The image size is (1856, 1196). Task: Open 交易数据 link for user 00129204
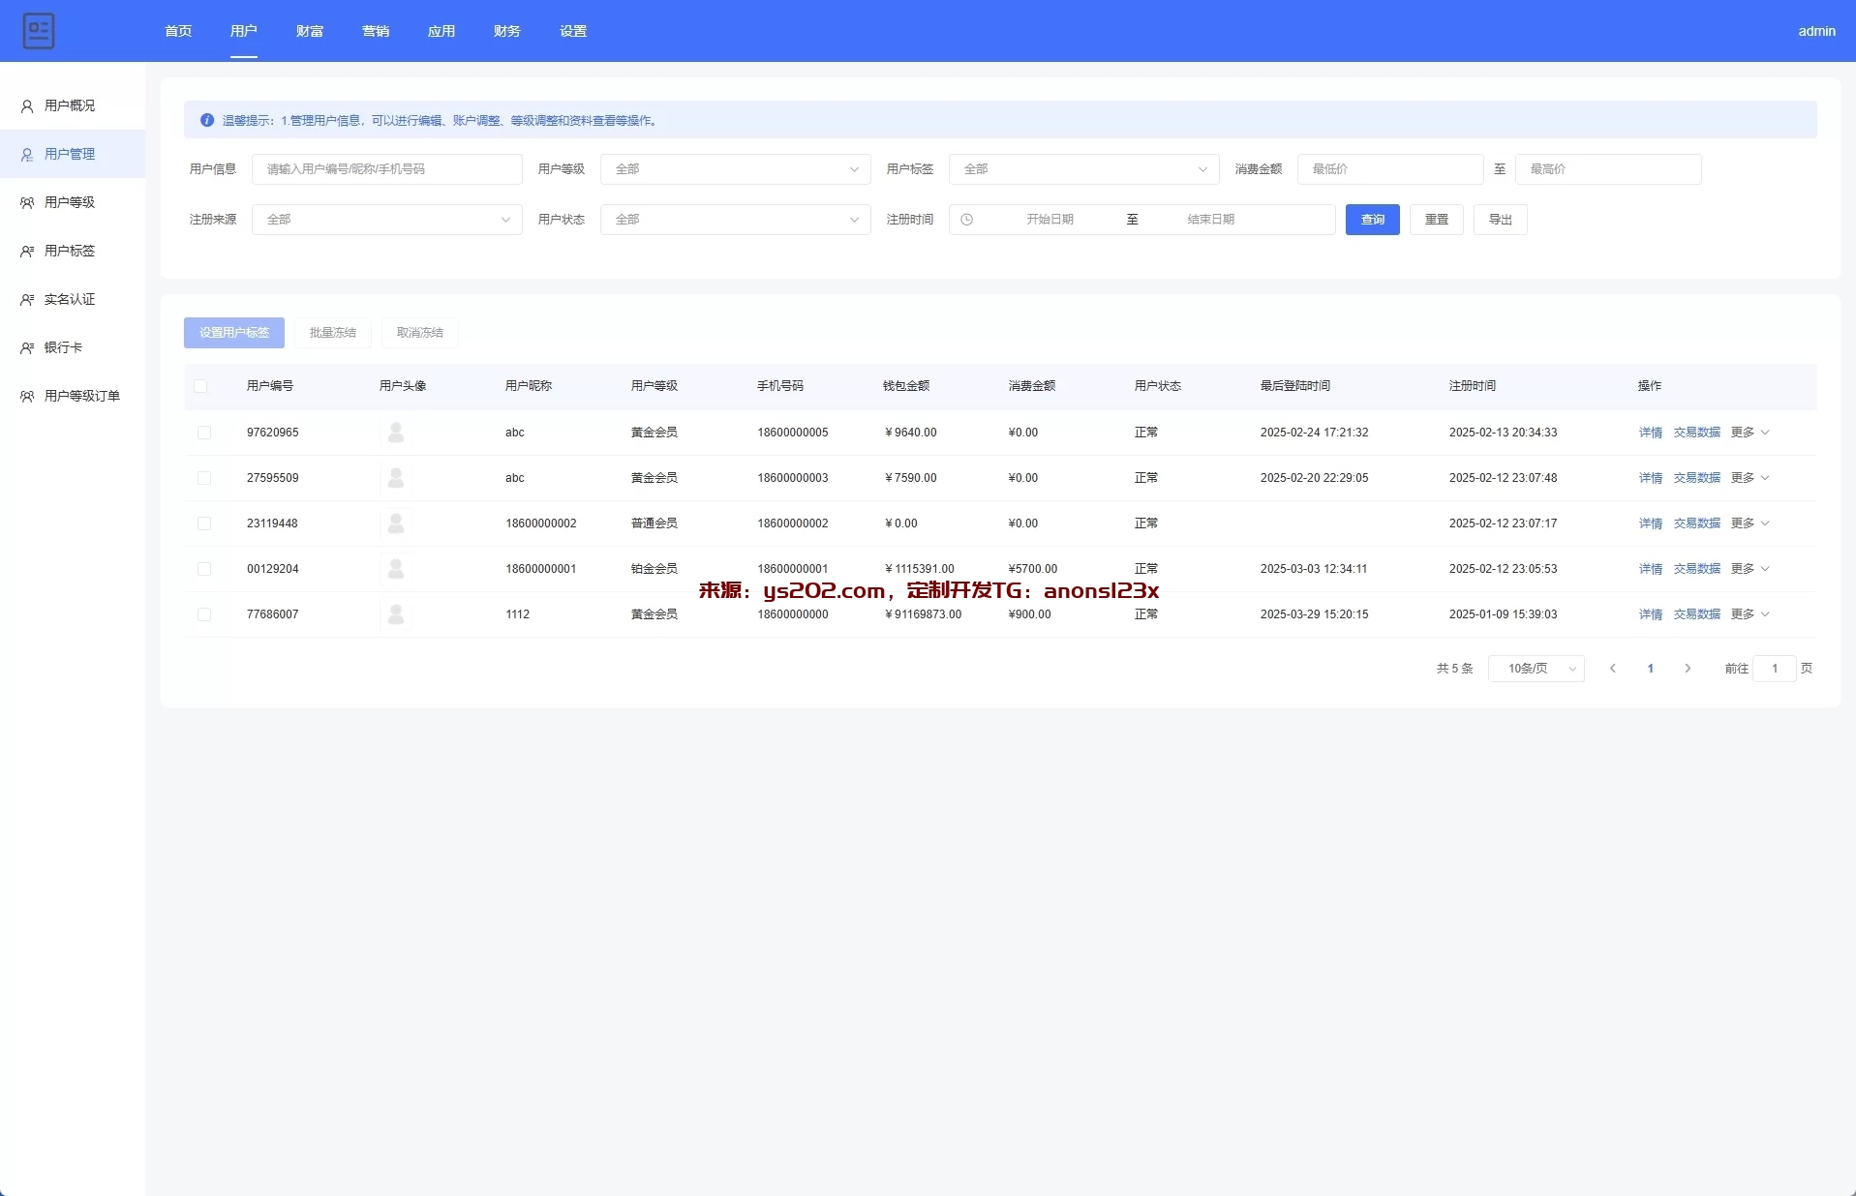click(x=1696, y=569)
